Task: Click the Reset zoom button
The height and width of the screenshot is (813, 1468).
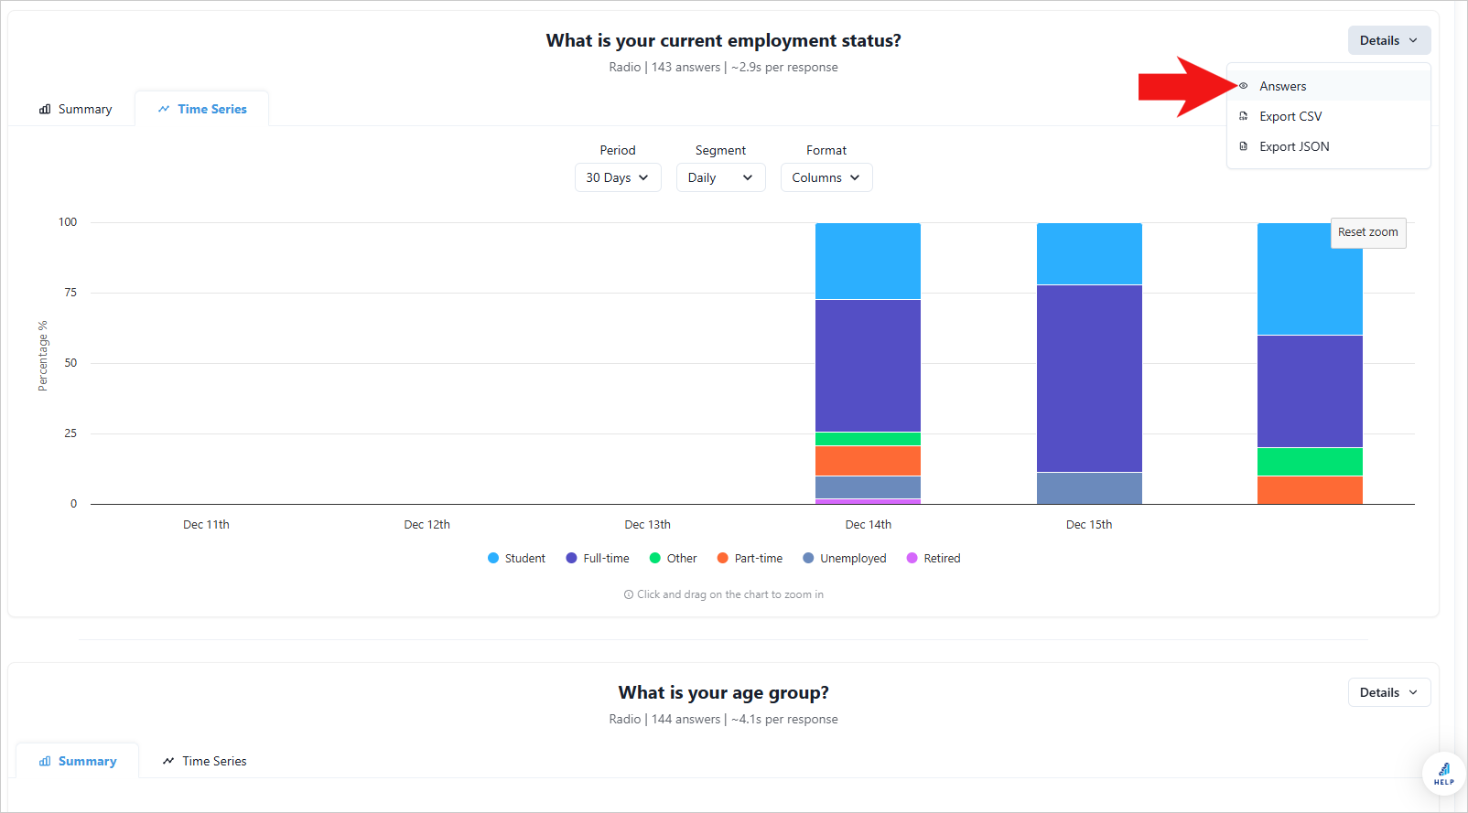Action: click(1367, 232)
